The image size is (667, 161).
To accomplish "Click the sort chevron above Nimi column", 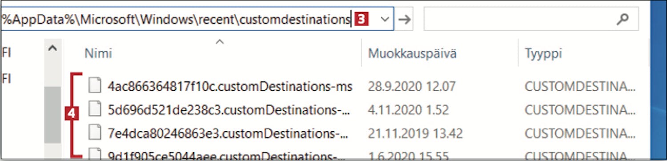I will (219, 42).
